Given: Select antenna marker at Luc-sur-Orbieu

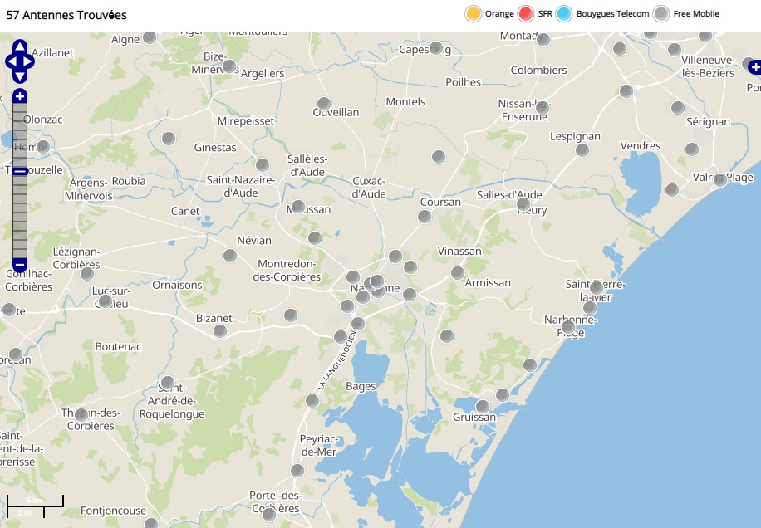Looking at the screenshot, I should pos(106,301).
